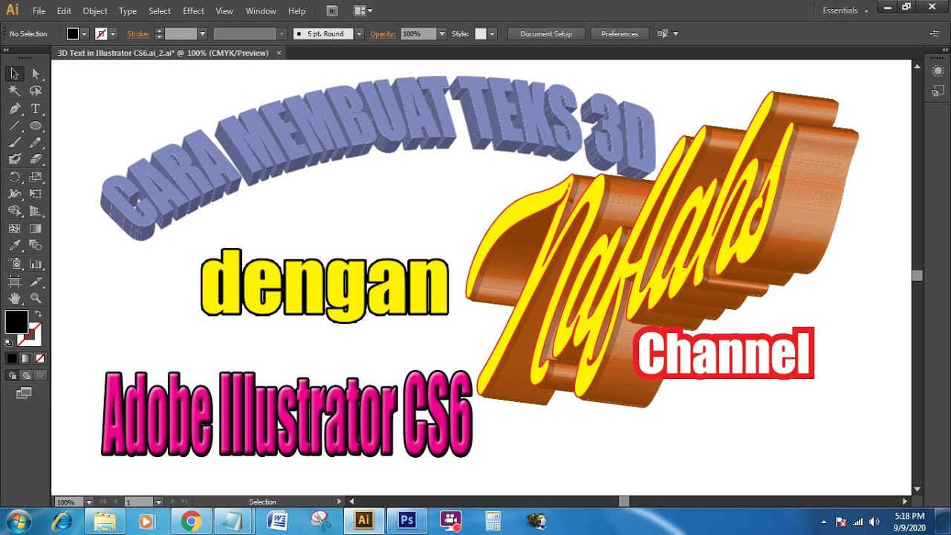Set paint mode to None

click(40, 358)
